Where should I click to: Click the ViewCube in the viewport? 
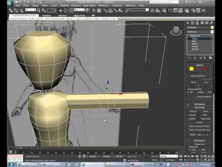[176, 31]
